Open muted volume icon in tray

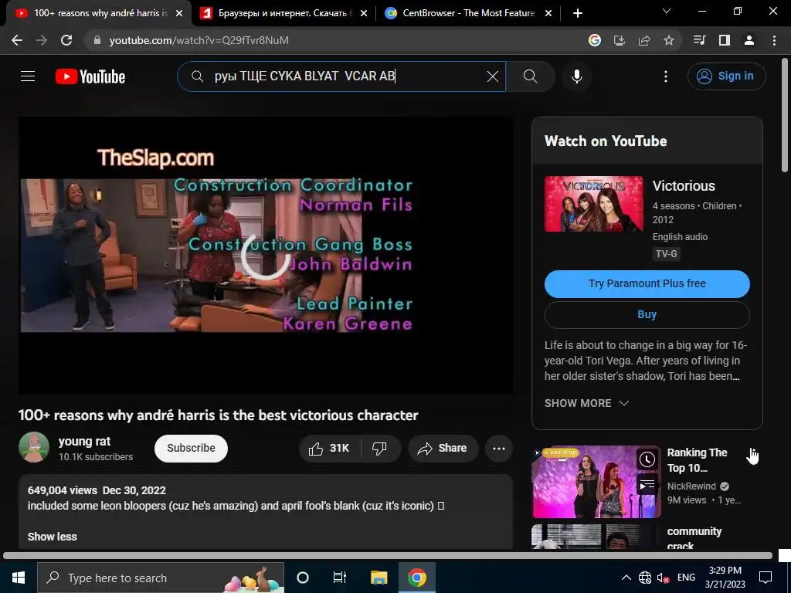pos(664,578)
